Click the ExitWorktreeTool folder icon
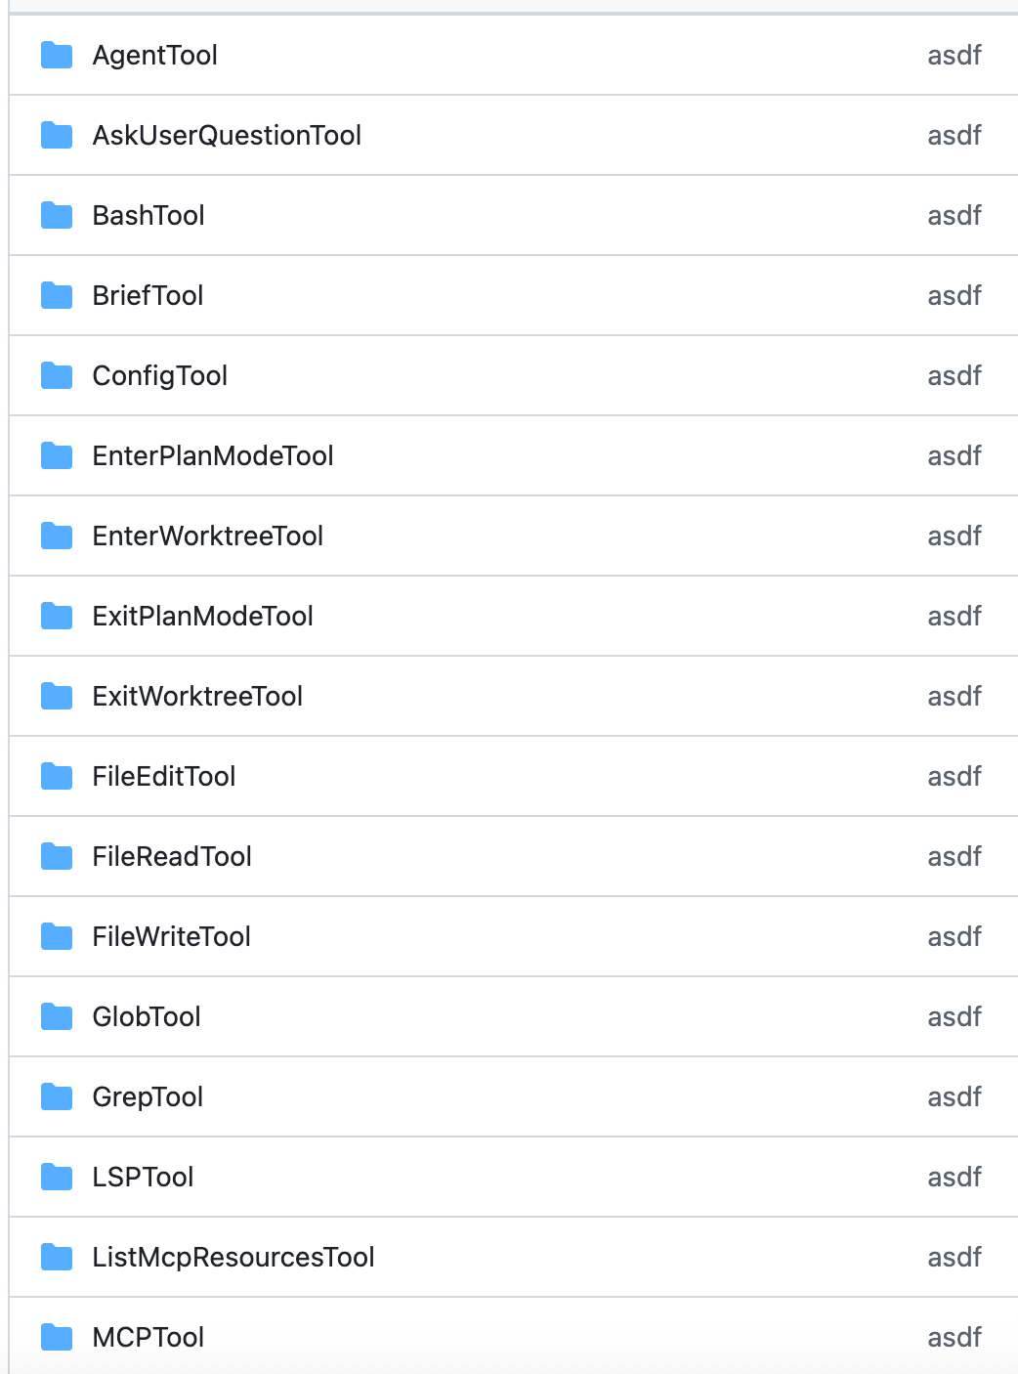The height and width of the screenshot is (1374, 1018). (57, 697)
